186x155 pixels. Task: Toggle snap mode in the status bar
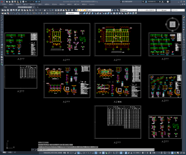[x=71, y=153]
